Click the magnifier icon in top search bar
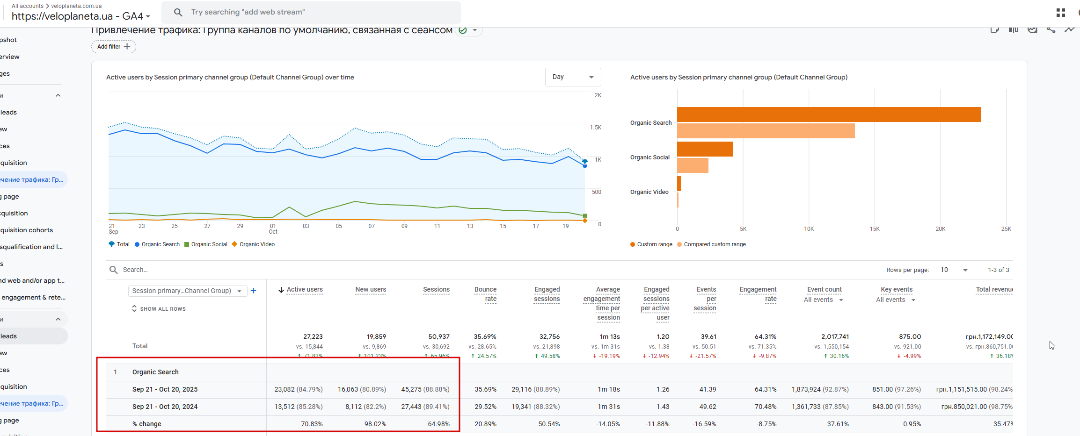 pyautogui.click(x=178, y=12)
